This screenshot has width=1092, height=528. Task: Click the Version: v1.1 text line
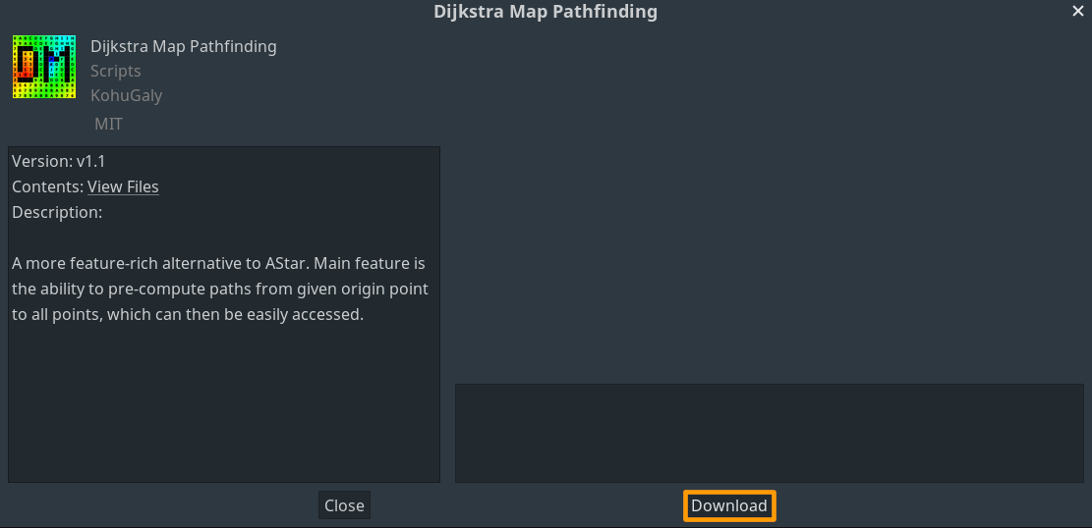[x=59, y=161]
